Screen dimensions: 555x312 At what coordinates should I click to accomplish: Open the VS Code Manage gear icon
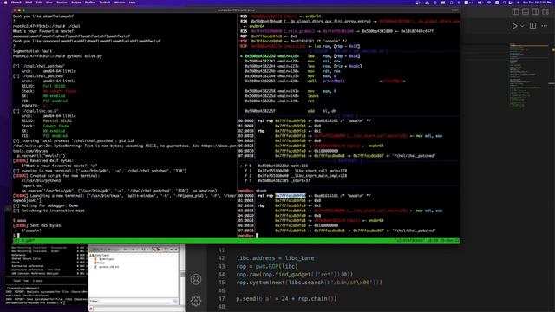196,301
